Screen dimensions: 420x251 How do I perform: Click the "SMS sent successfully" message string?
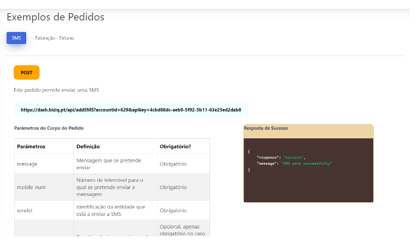(x=307, y=163)
